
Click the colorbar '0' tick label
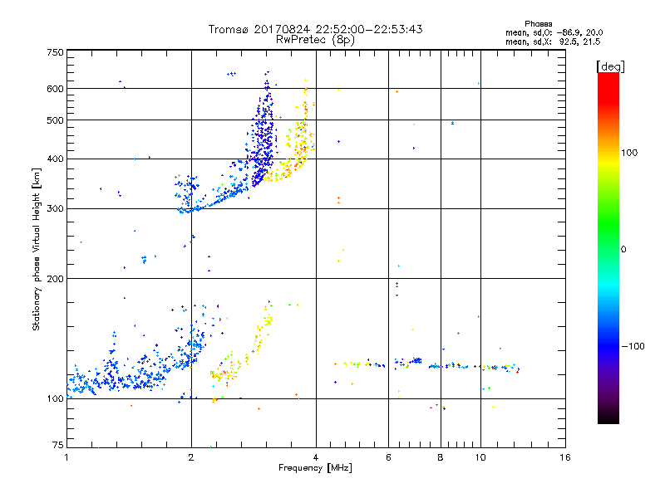pos(623,250)
